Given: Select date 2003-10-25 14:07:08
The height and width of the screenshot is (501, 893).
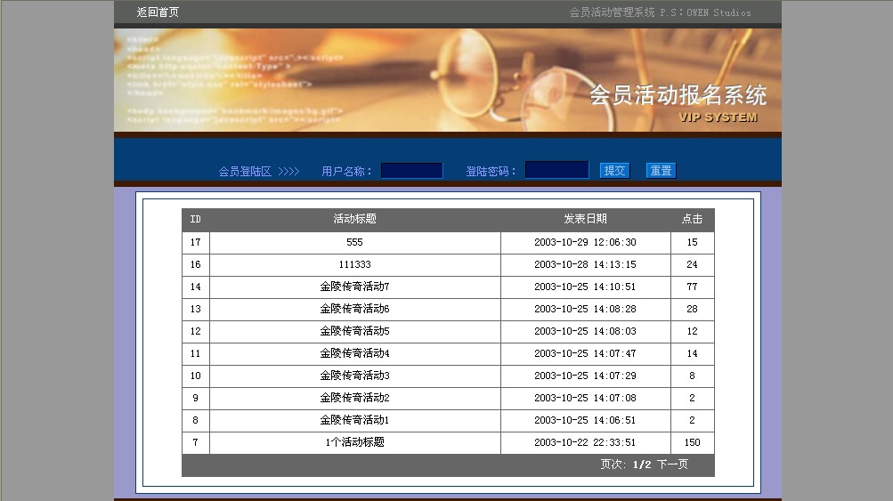Looking at the screenshot, I should point(586,398).
